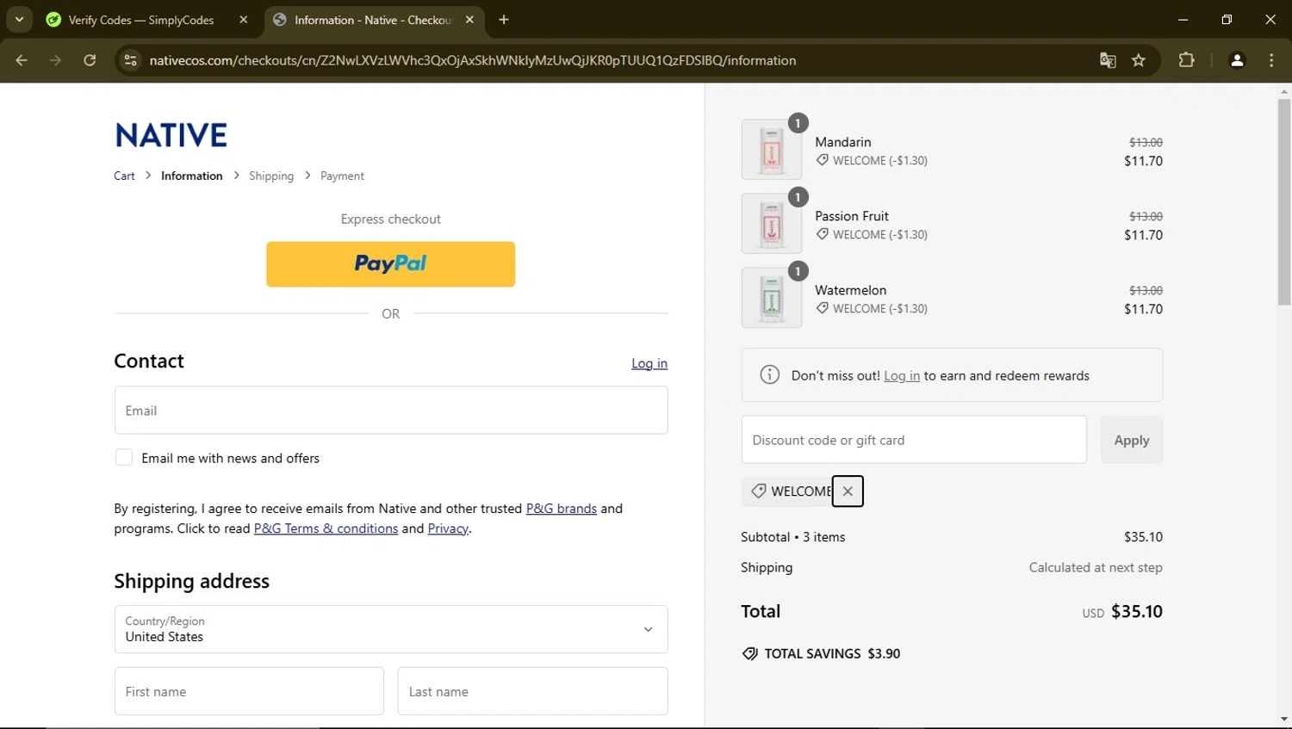1292x729 pixels.
Task: Focus the Last name field
Action: click(x=532, y=691)
